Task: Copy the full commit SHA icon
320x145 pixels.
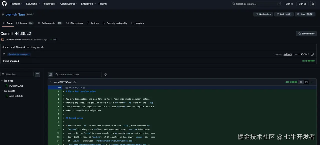Action: (312, 54)
